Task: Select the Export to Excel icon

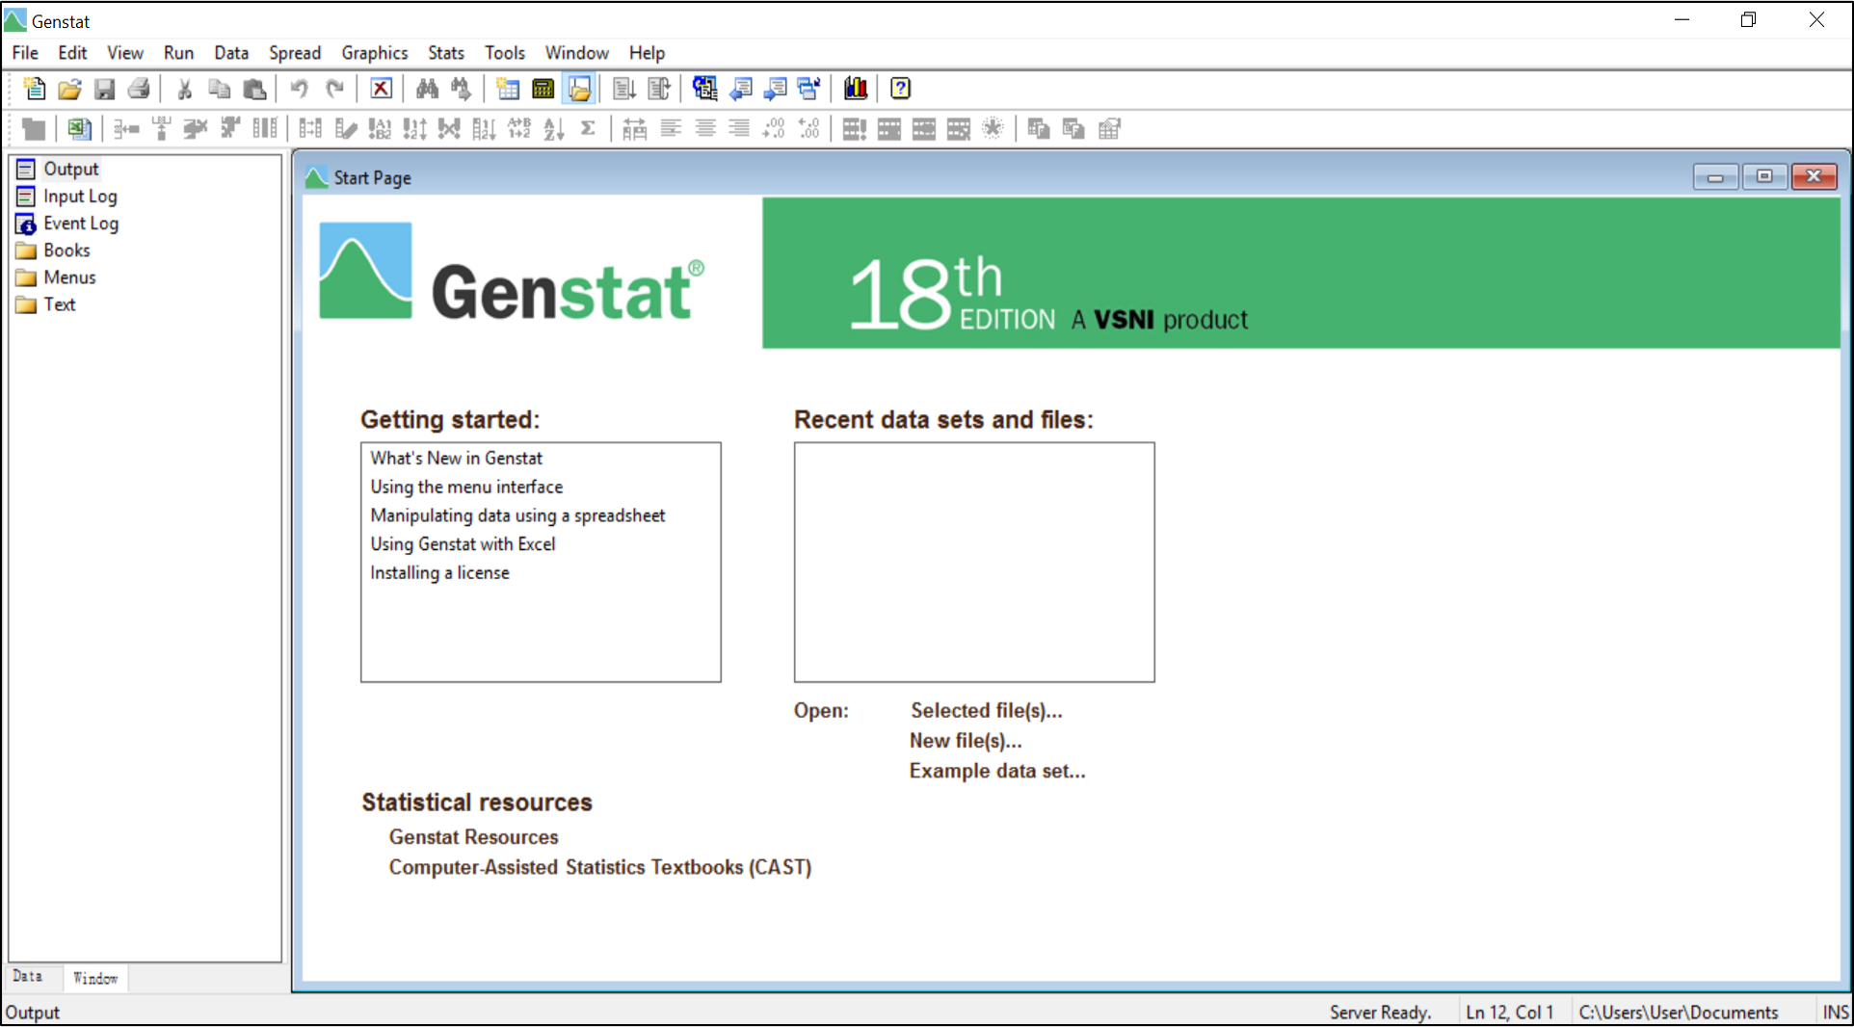Action: pyautogui.click(x=78, y=128)
